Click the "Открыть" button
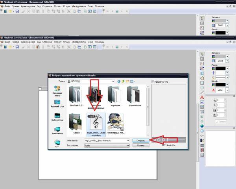 pyautogui.click(x=140, y=140)
